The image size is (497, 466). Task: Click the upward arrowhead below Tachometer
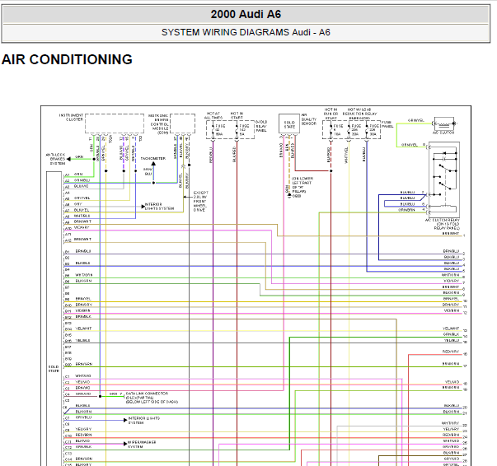coord(153,164)
